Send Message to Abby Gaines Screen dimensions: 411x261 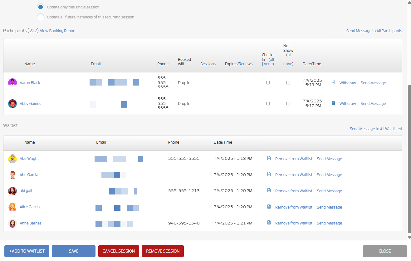pos(373,104)
